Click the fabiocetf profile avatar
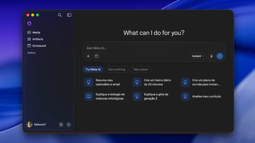 click(x=29, y=124)
